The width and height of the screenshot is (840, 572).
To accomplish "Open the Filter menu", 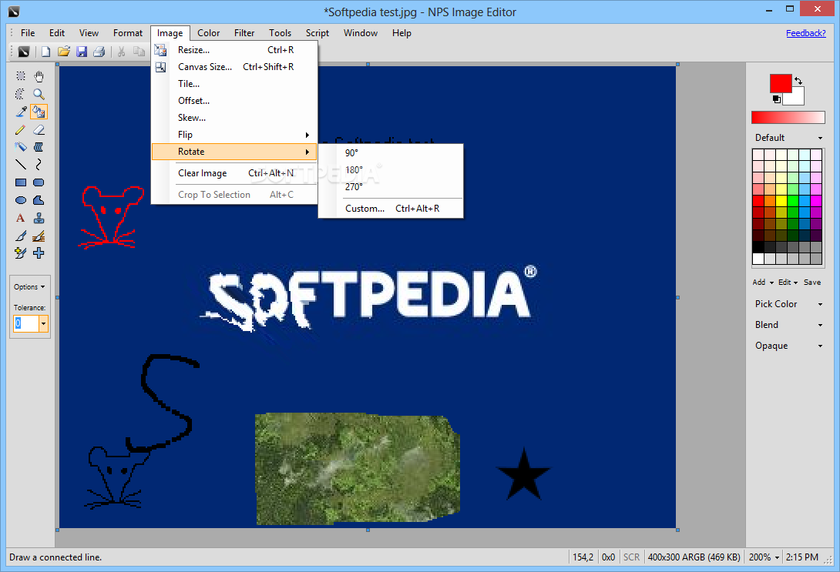I will coord(244,33).
